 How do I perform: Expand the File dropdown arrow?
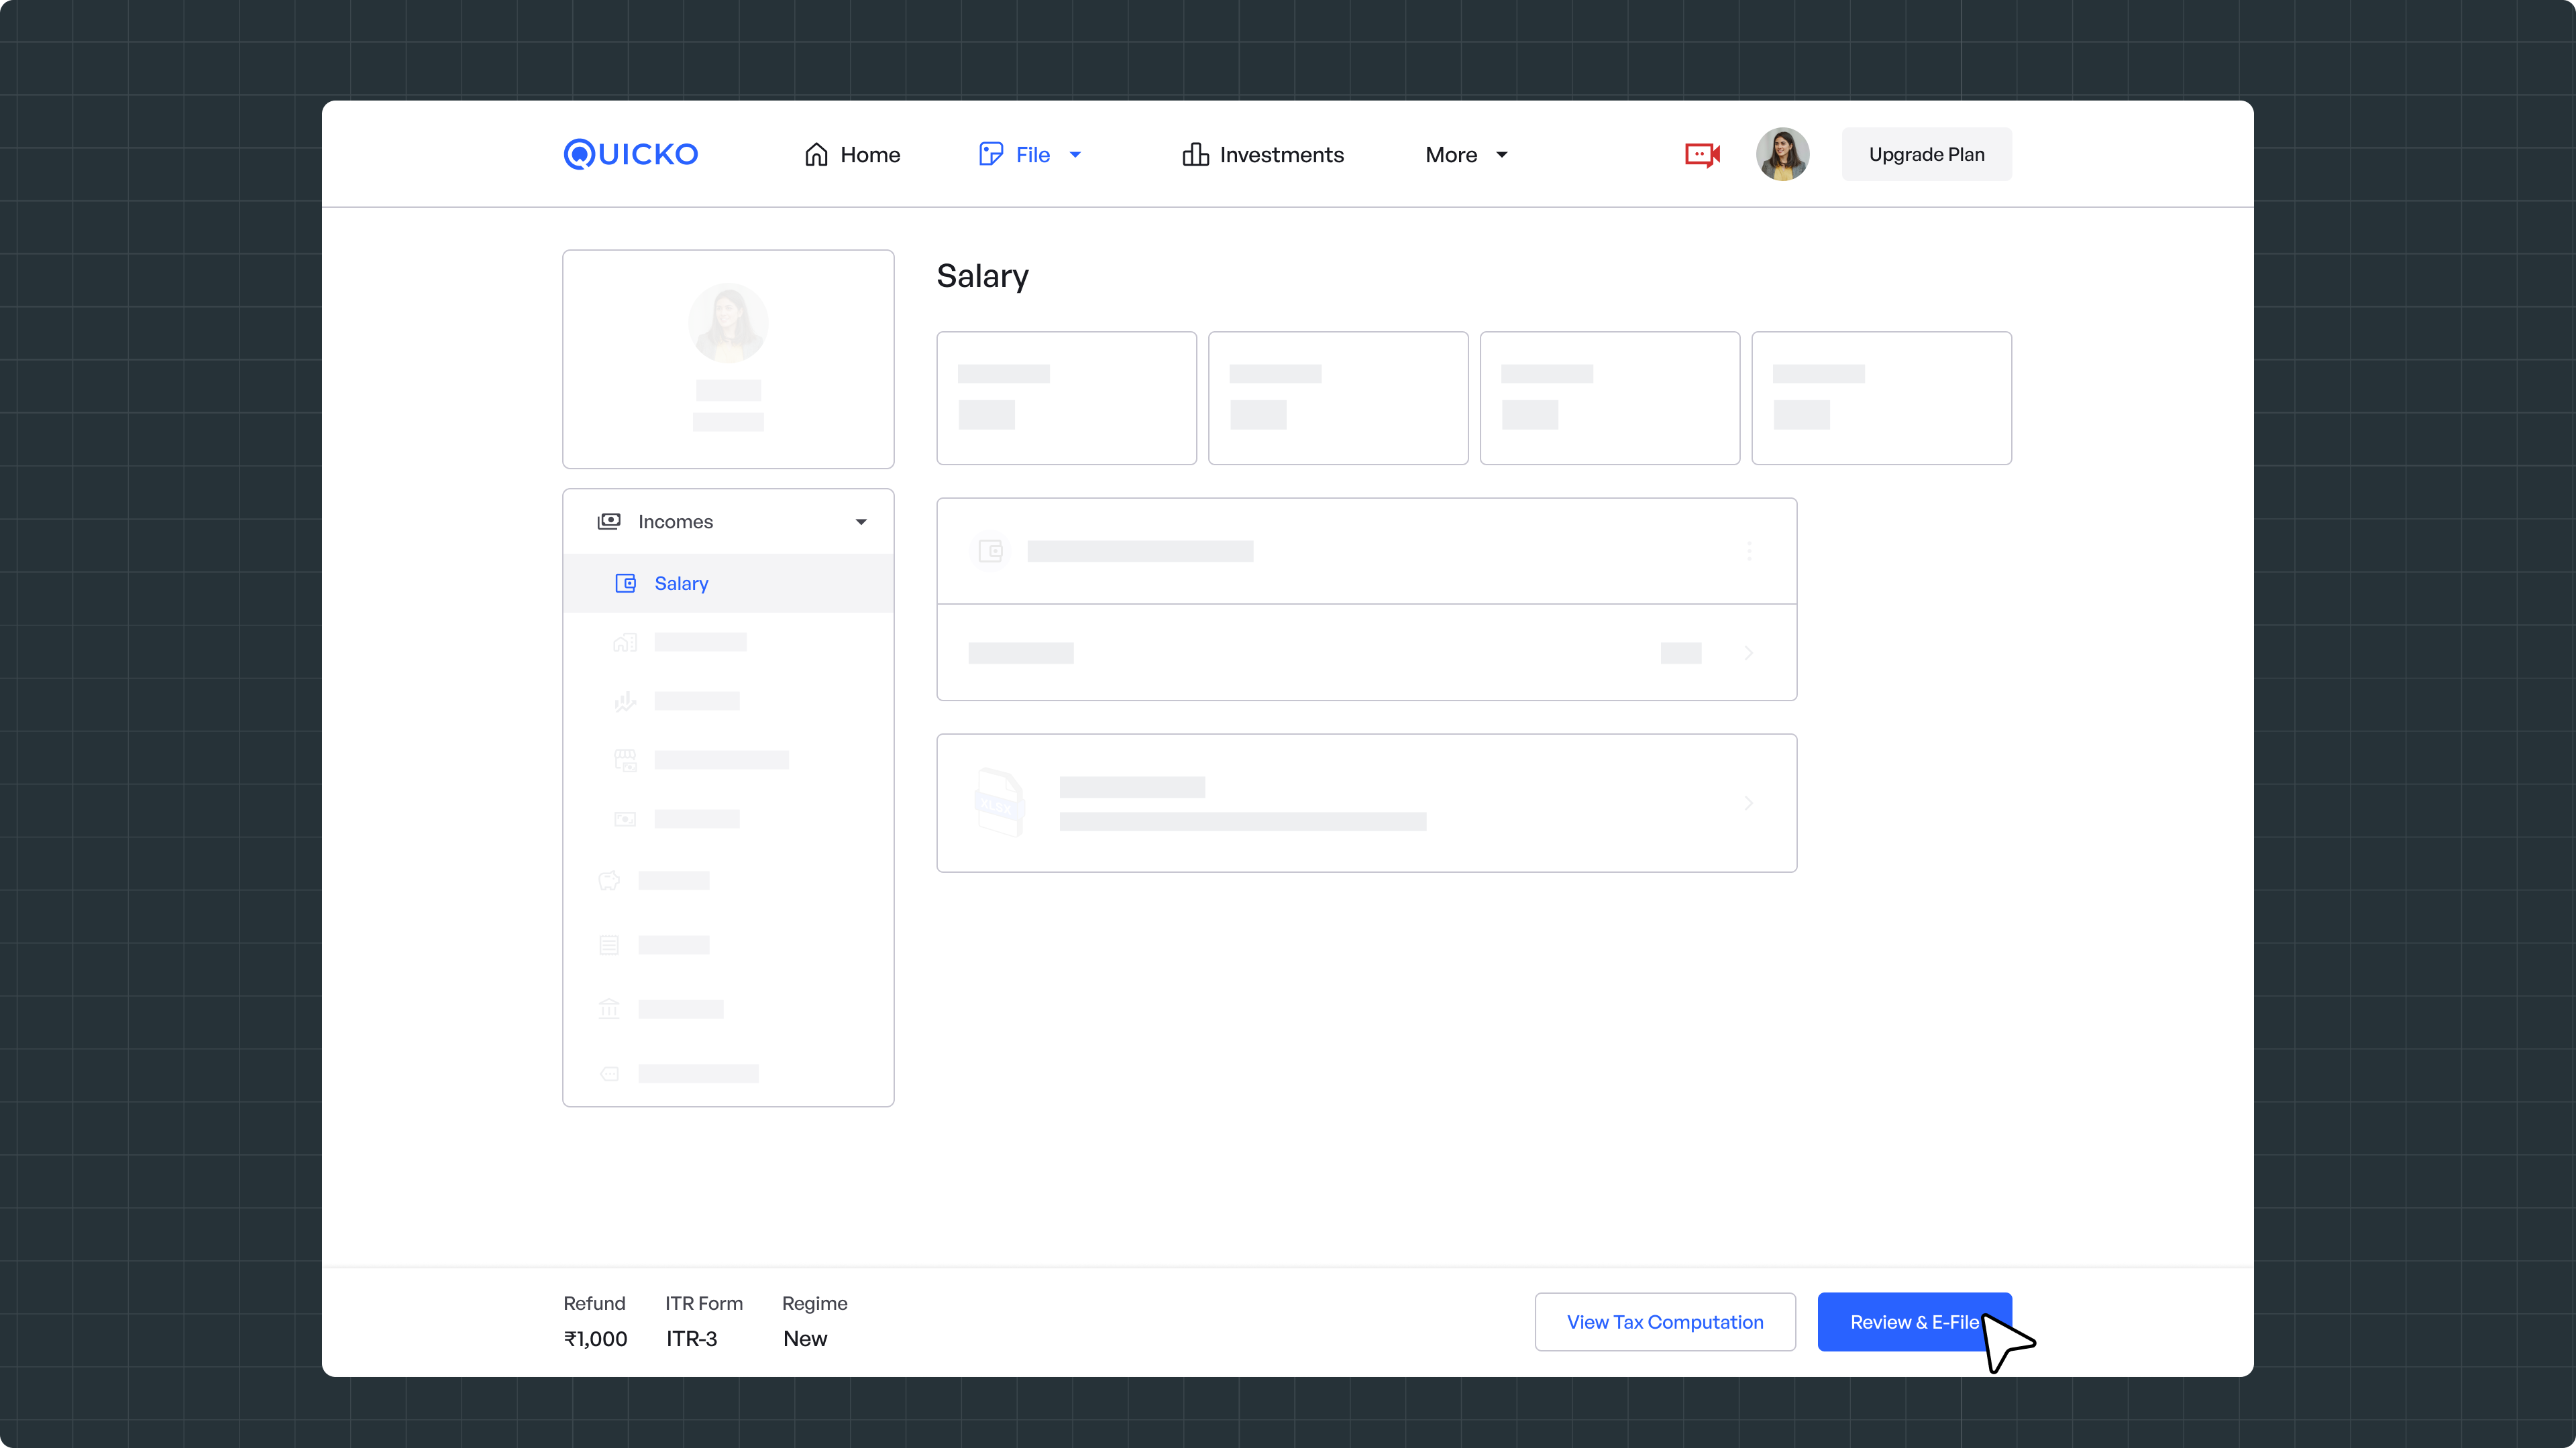click(1075, 155)
